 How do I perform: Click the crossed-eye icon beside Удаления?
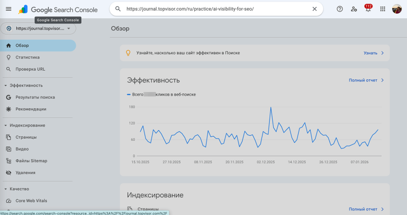point(9,173)
